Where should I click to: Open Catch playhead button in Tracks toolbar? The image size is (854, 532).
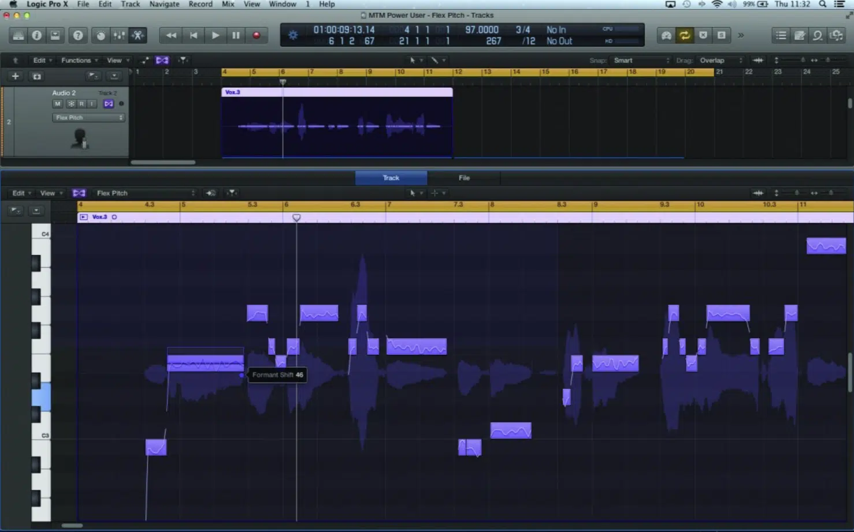(183, 61)
